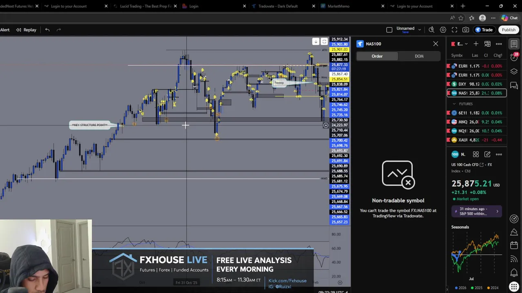Open news feed signal sidebar icon
Image resolution: width=522 pixels, height=293 pixels.
[514, 259]
